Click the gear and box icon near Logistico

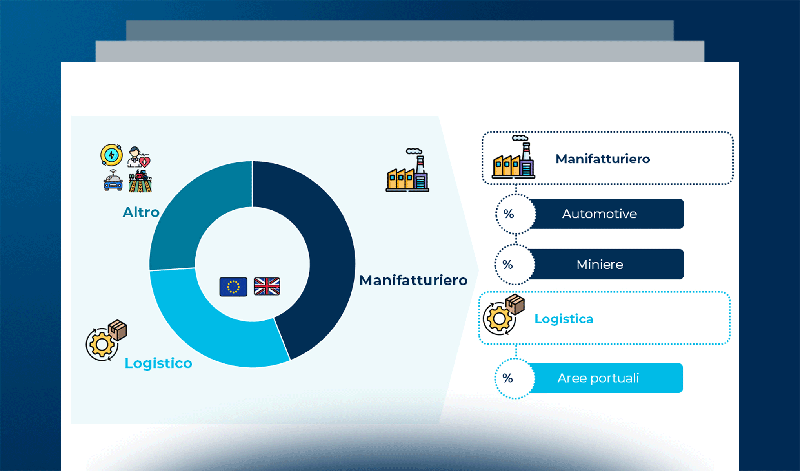tap(106, 340)
